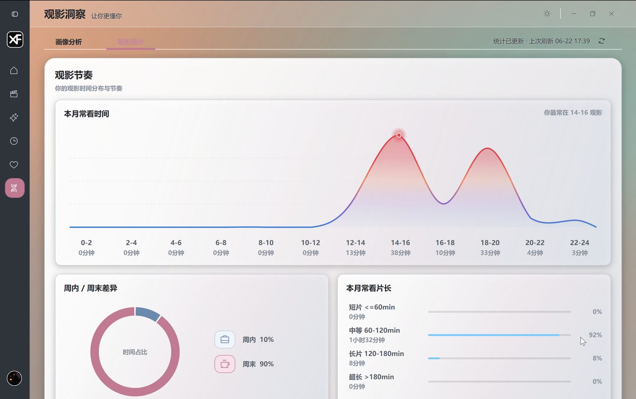Go to the home page icon
Image resolution: width=636 pixels, height=399 pixels.
[x=14, y=70]
